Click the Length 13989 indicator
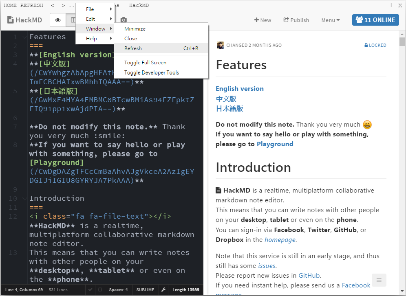Screen dimensions: 406x296 point(185,289)
